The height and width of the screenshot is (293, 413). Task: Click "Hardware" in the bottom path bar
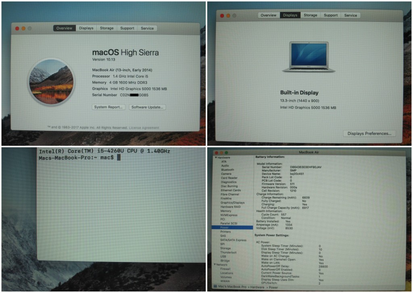257,287
